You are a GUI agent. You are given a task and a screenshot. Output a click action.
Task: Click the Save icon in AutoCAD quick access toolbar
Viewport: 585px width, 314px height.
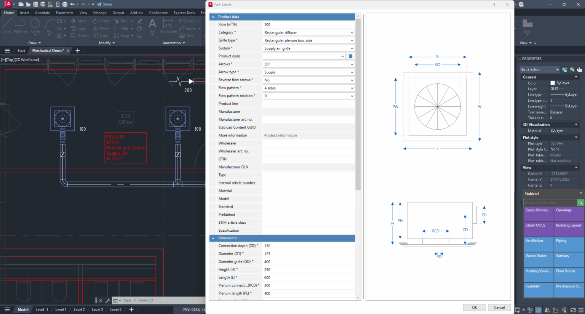[35, 4]
